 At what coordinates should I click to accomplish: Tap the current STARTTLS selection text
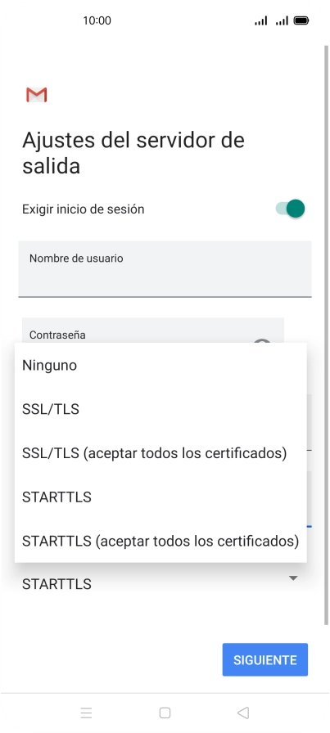57,584
